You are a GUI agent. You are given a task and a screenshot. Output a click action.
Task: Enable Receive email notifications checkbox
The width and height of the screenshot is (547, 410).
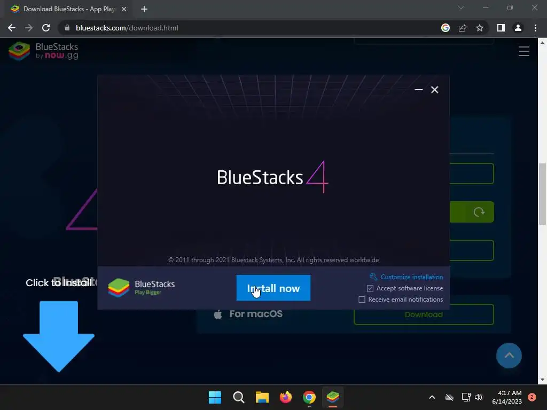362,299
